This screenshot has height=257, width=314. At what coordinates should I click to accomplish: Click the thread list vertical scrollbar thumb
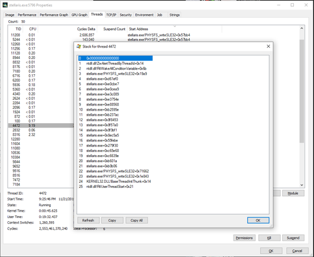pos(301,91)
